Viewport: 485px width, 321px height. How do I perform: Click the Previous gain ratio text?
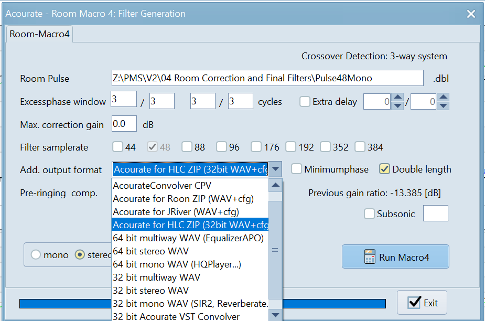pyautogui.click(x=374, y=193)
